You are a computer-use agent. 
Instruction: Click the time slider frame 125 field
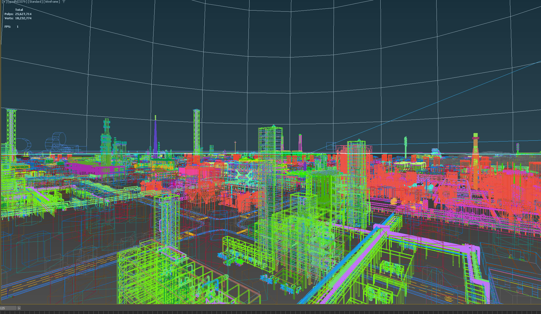pos(8,308)
